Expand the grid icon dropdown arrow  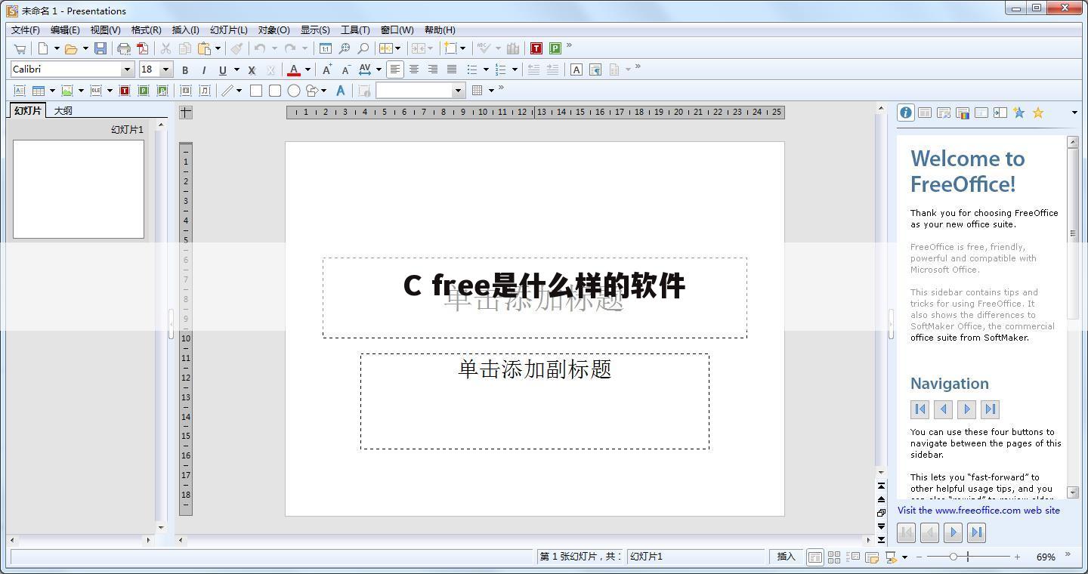click(491, 91)
